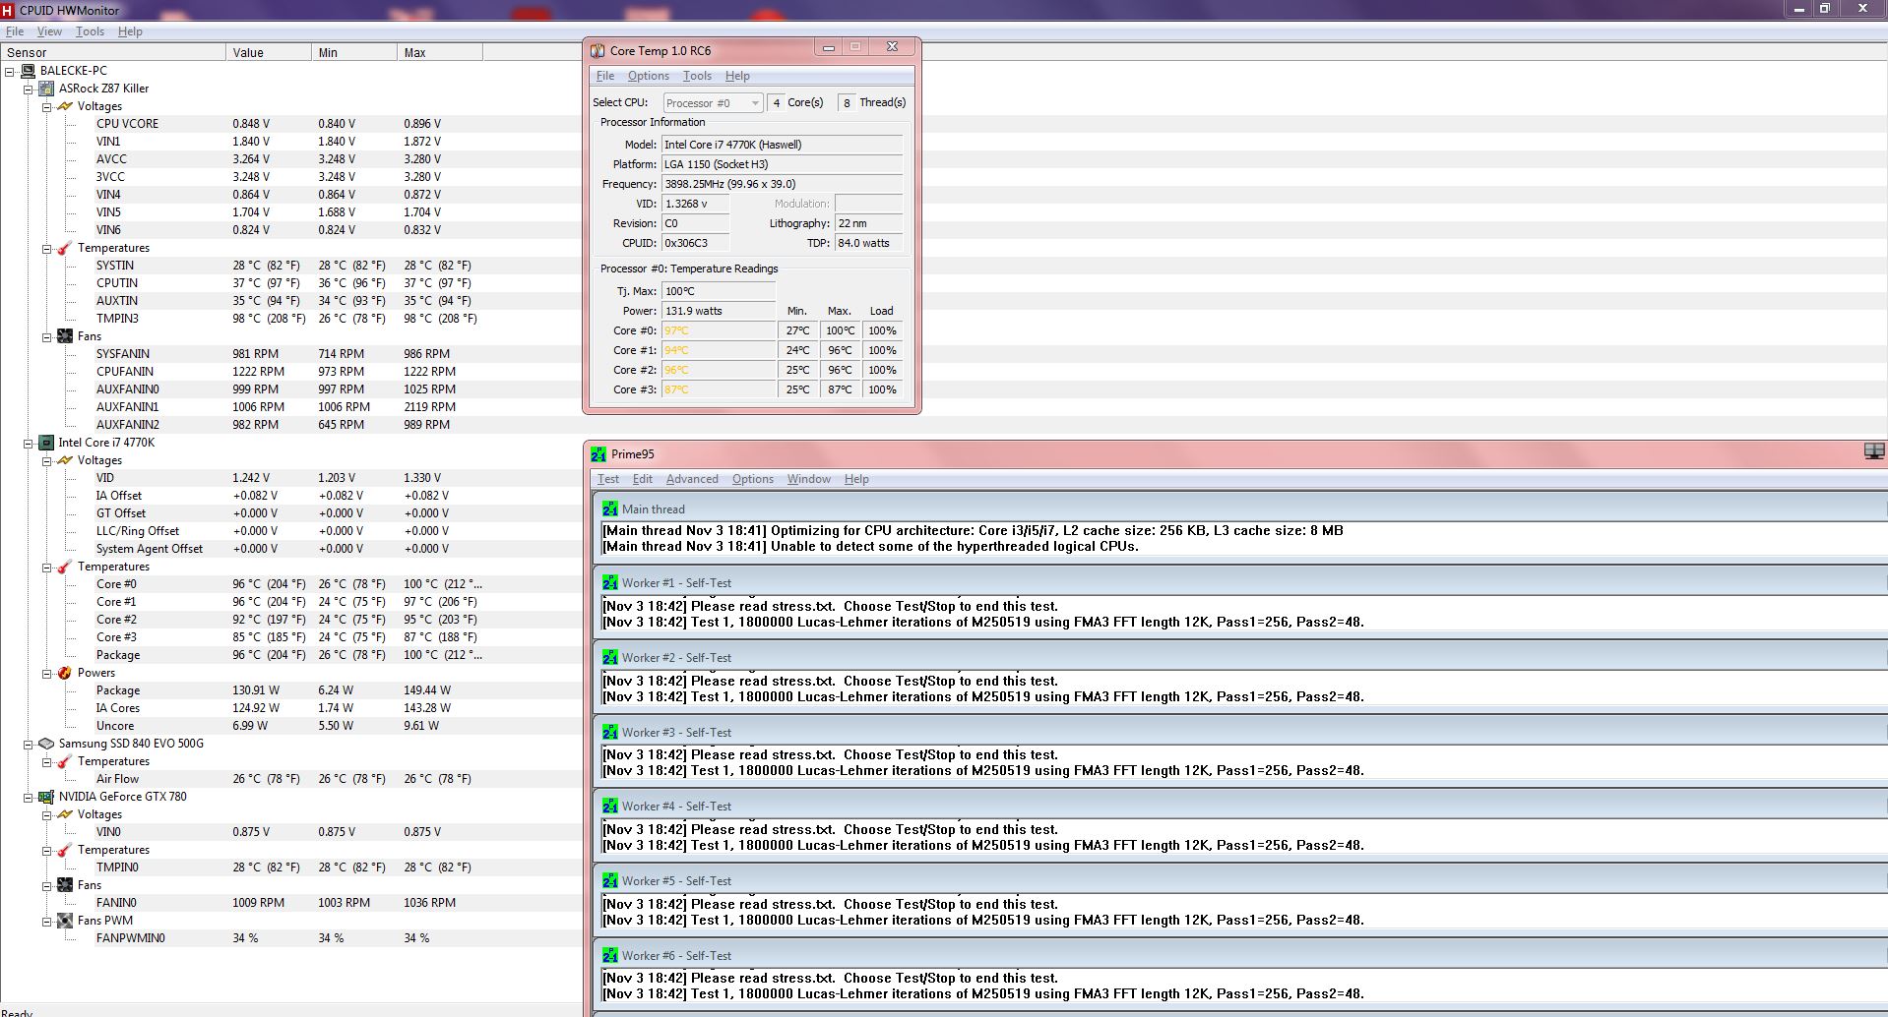
Task: Click the Value column header
Action: point(269,52)
